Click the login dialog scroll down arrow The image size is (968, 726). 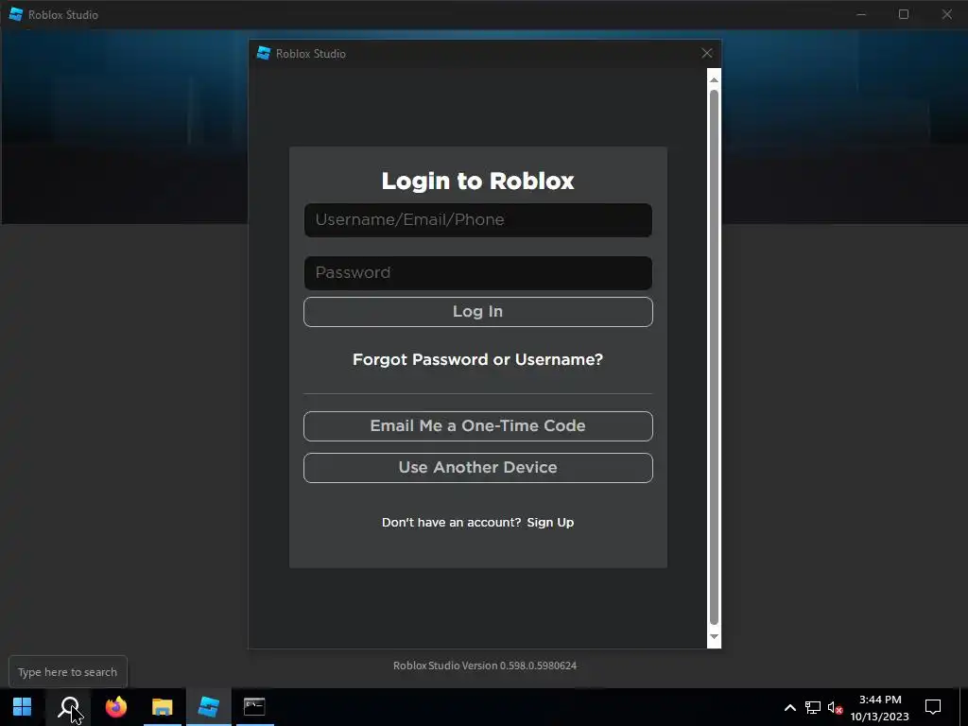(714, 637)
